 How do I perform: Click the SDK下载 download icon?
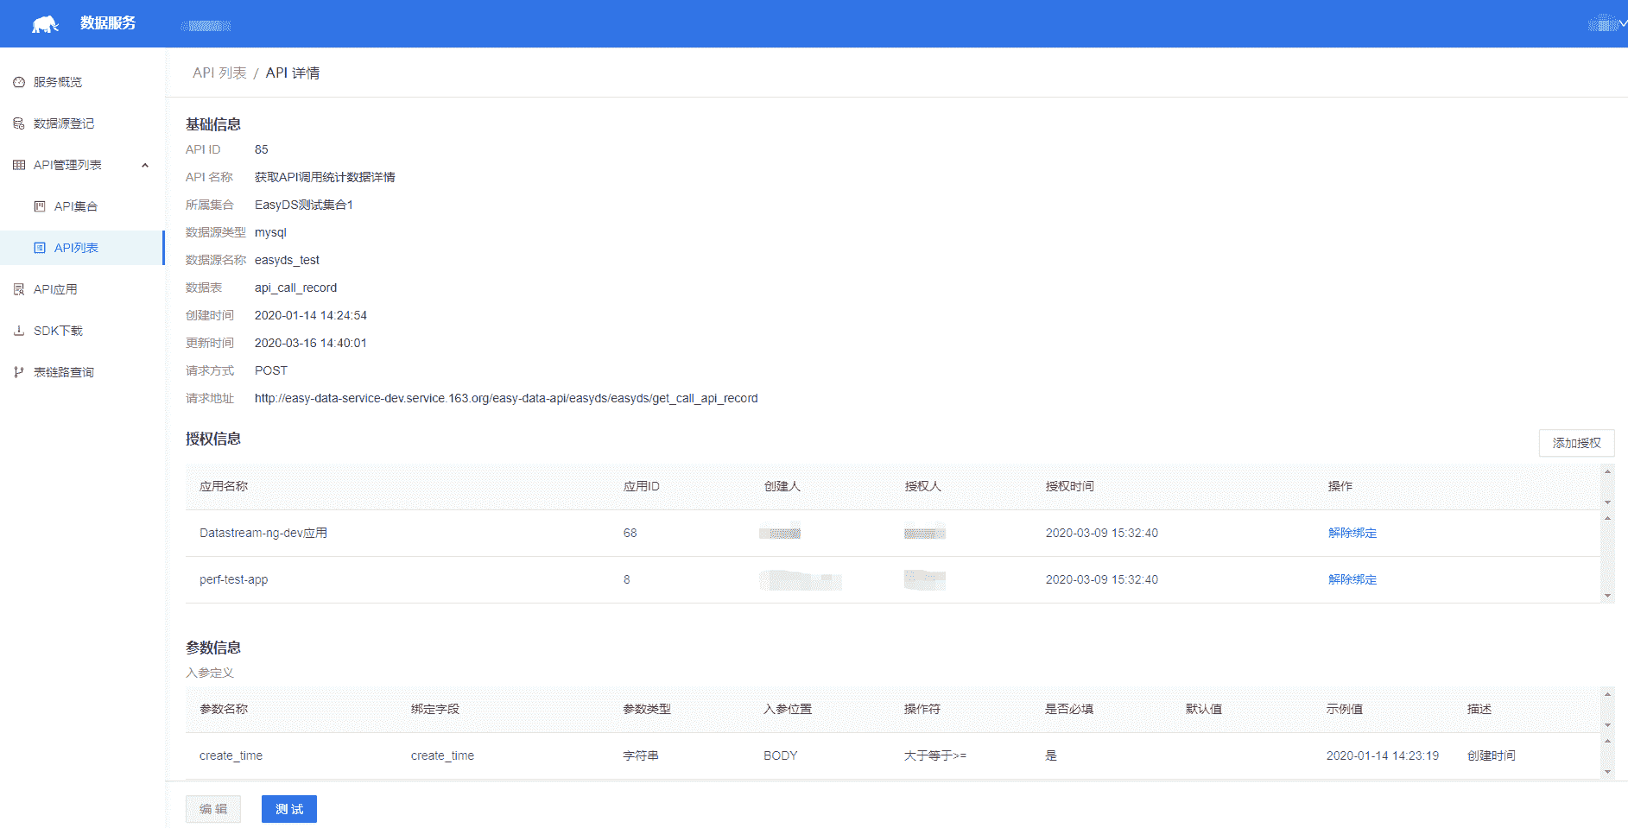(x=19, y=331)
